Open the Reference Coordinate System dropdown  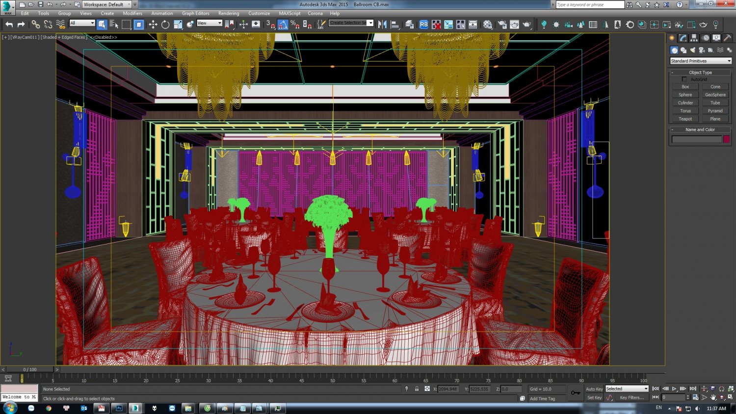coord(209,23)
